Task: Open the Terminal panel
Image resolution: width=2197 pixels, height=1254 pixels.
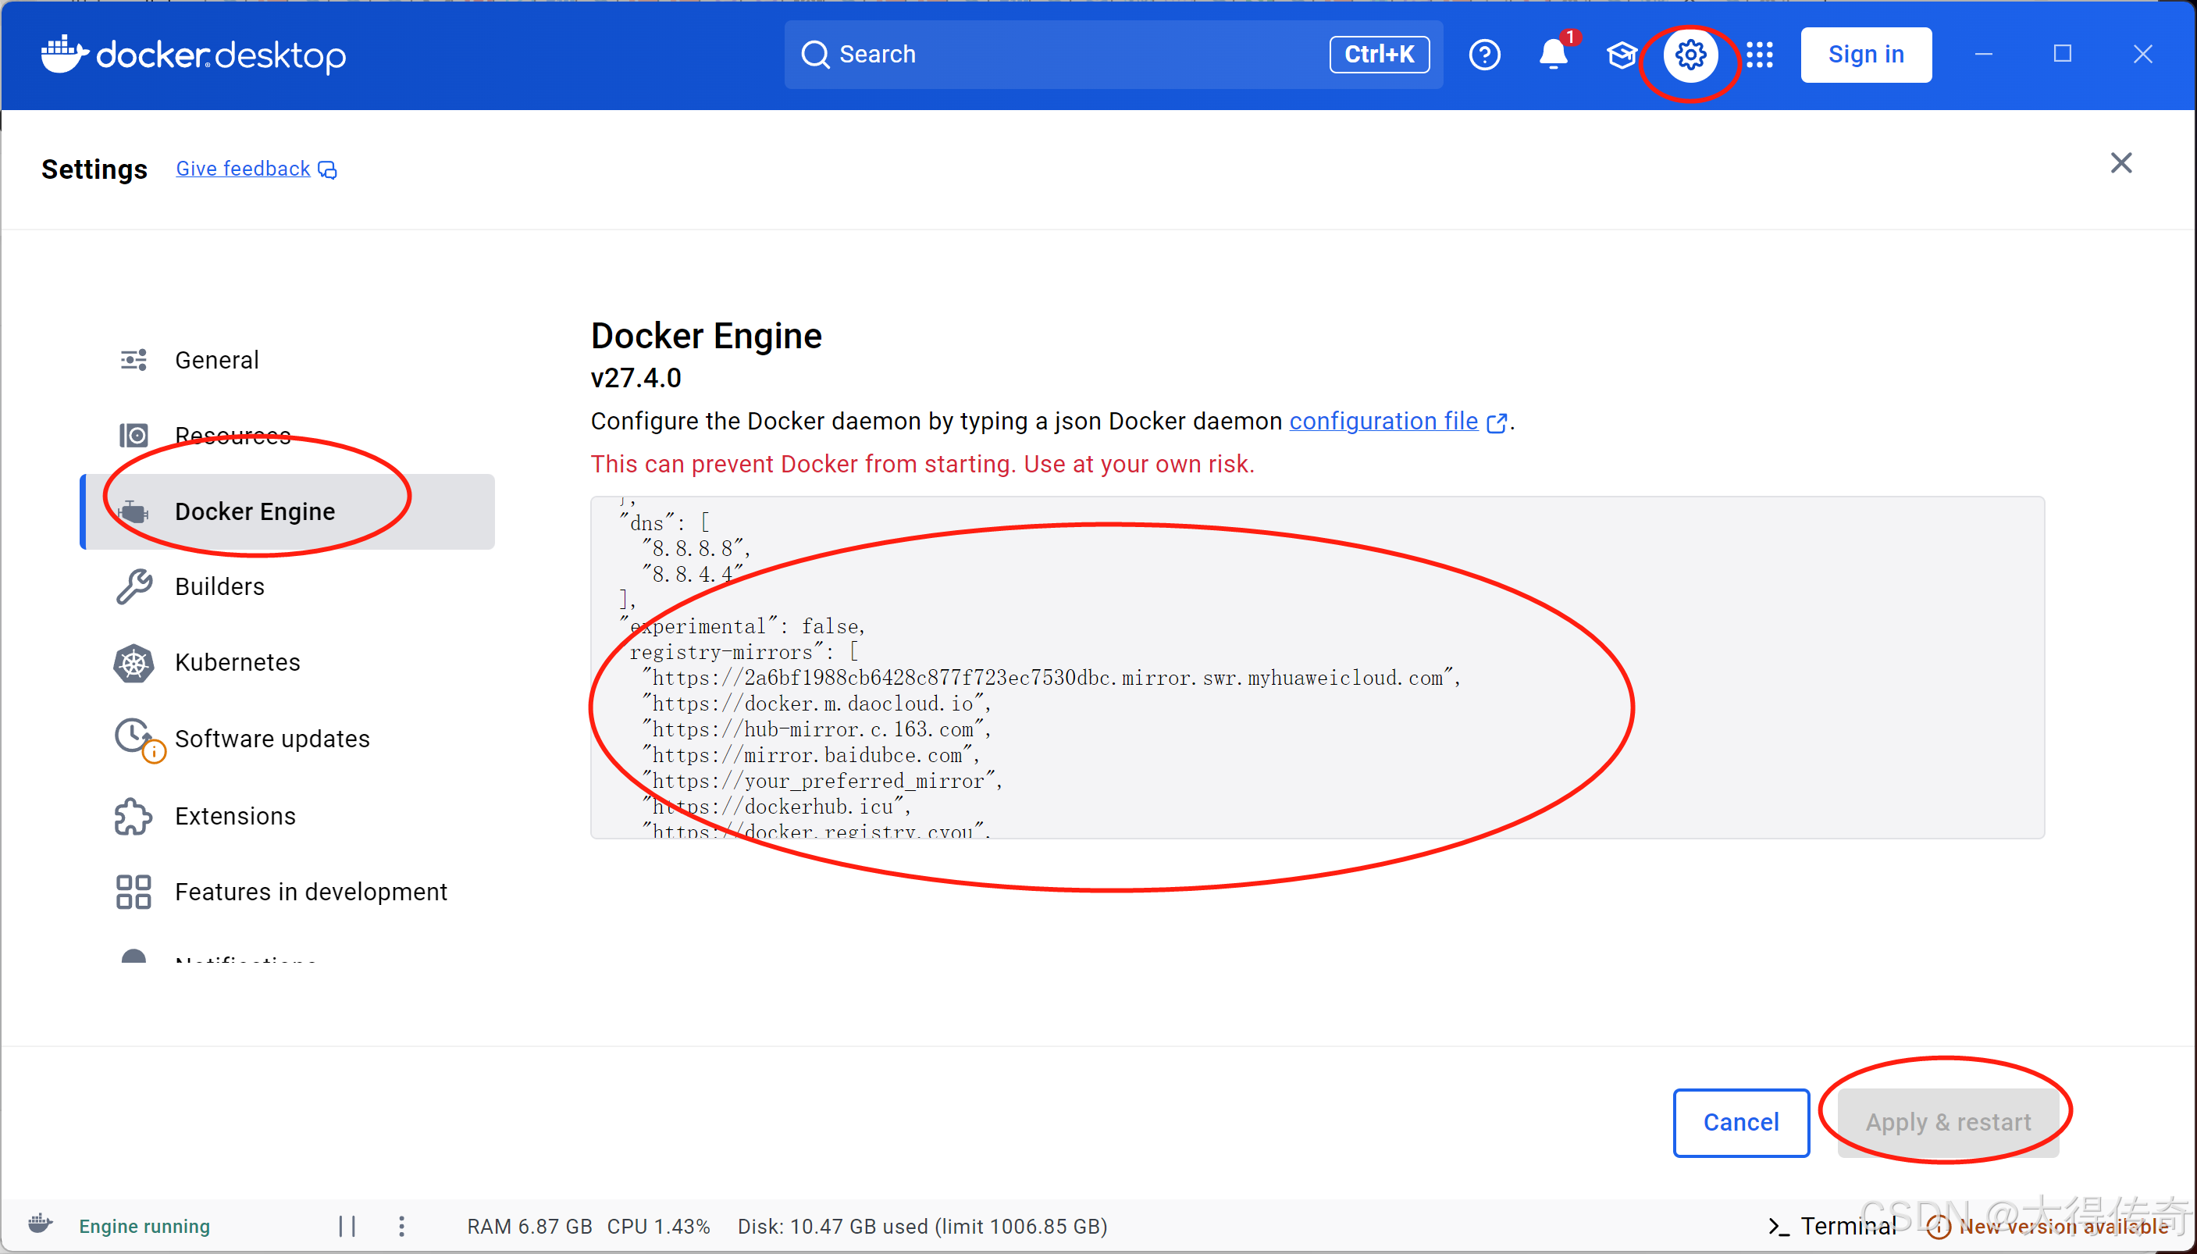Action: (1832, 1226)
